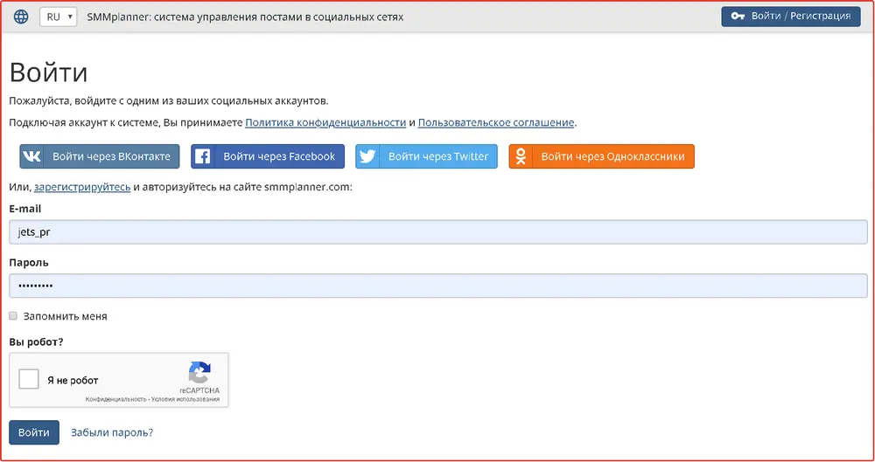The width and height of the screenshot is (875, 462).
Task: Sign in via Войти через Twitter
Action: tap(426, 156)
